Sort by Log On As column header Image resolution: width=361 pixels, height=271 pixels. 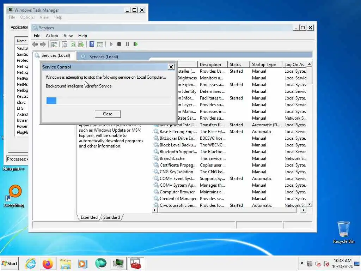coord(295,65)
